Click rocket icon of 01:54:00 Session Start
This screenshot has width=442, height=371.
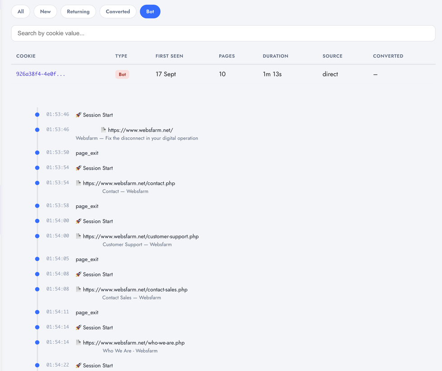78,221
